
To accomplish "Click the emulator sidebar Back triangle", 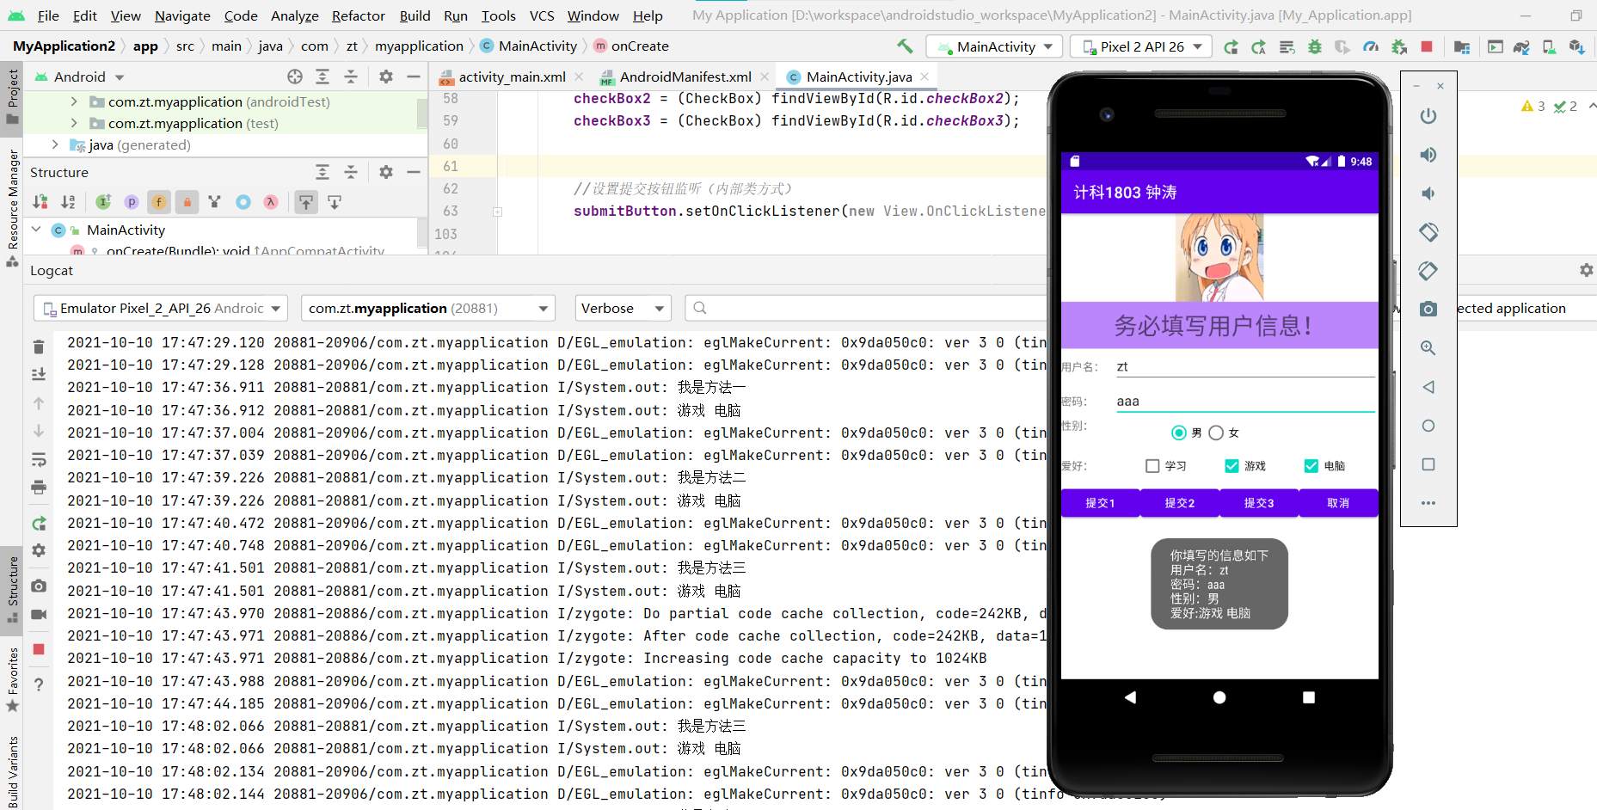I will click(1428, 387).
